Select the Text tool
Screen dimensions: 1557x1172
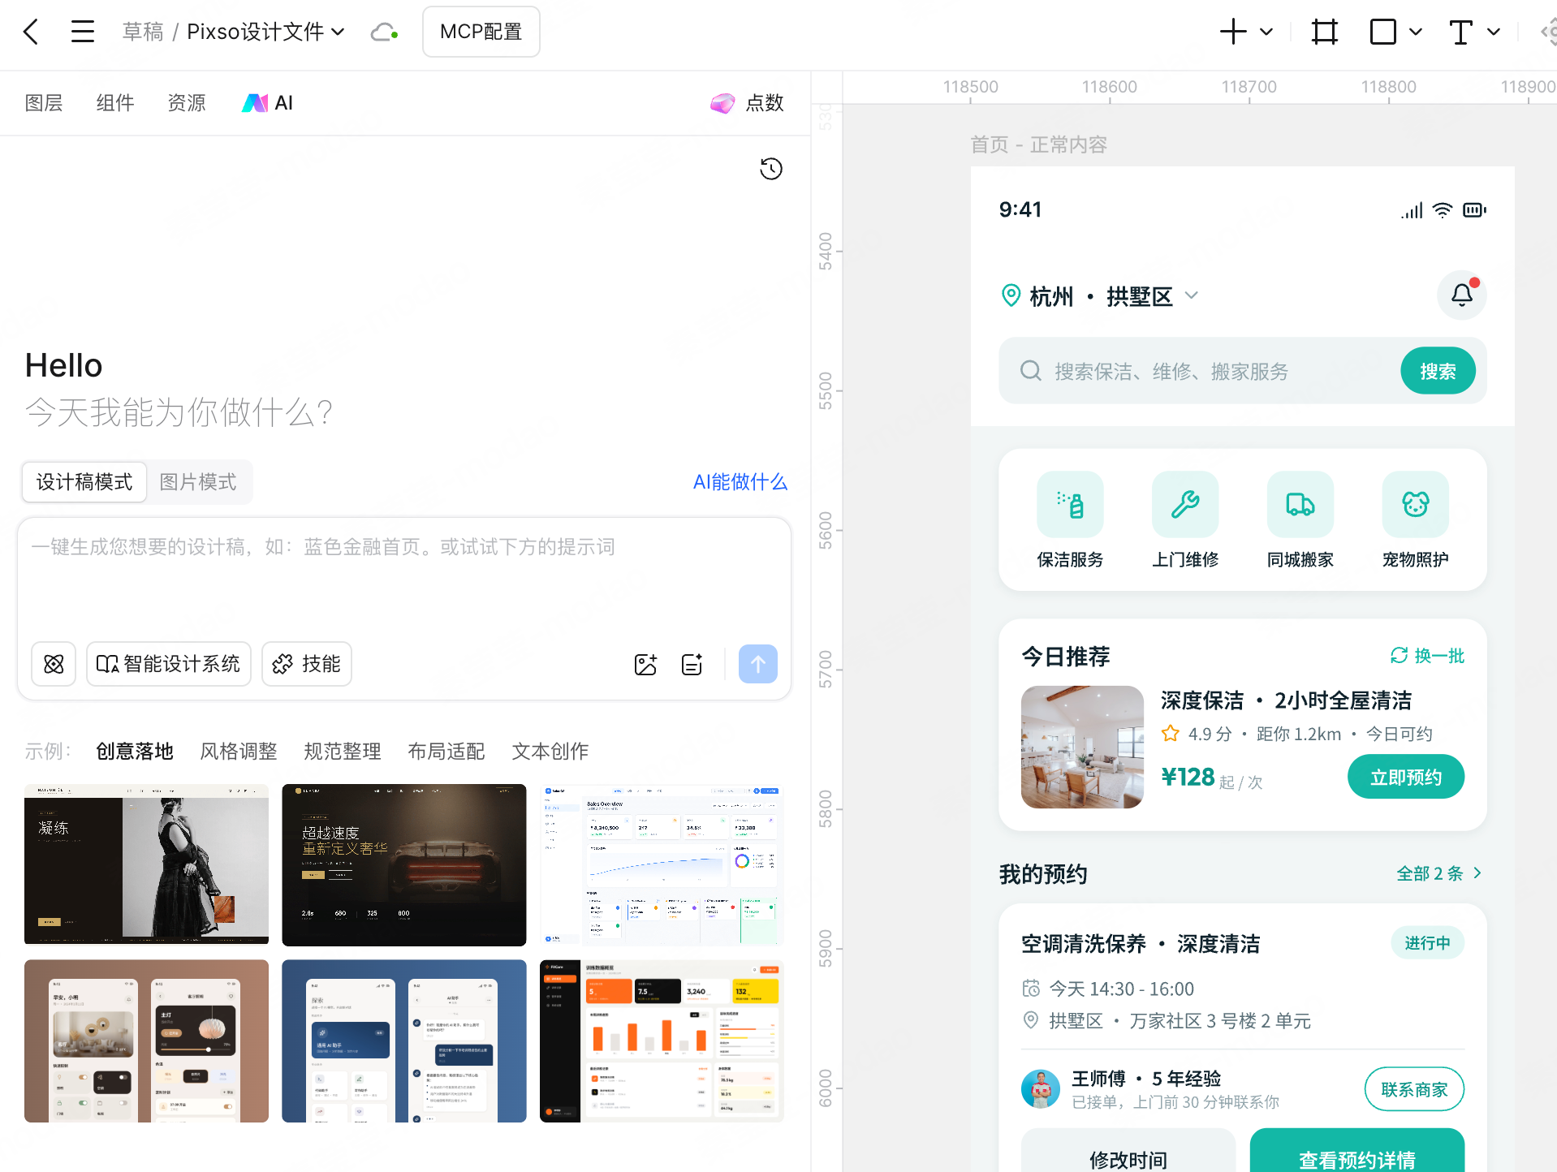[1461, 32]
